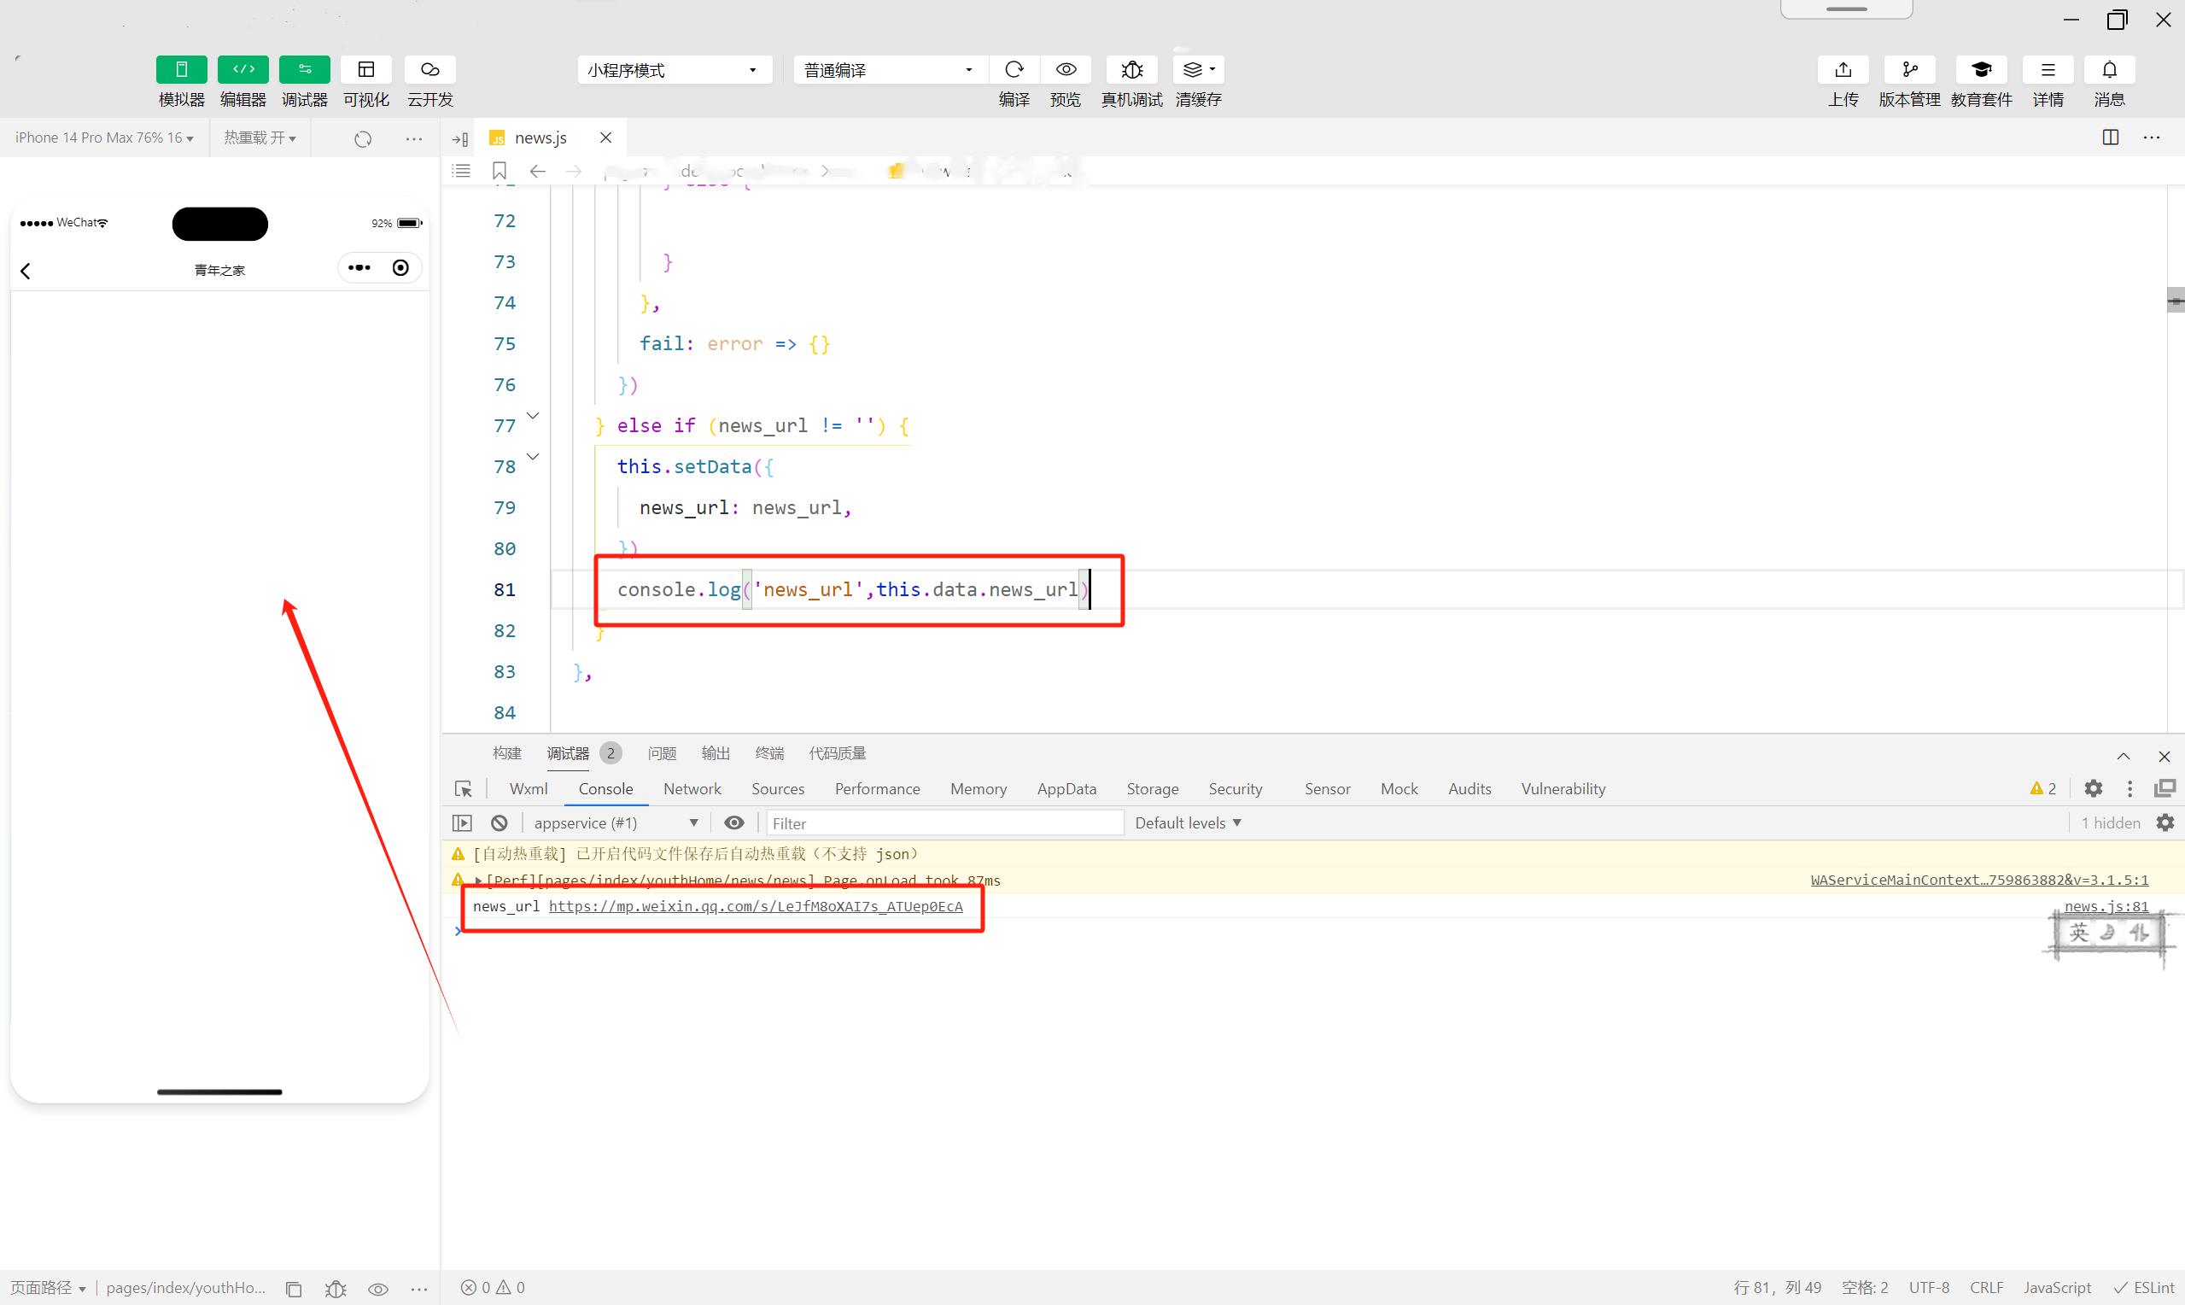Click the editor vertical scrollbar marker
Viewport: 2185px width, 1305px height.
(2175, 301)
